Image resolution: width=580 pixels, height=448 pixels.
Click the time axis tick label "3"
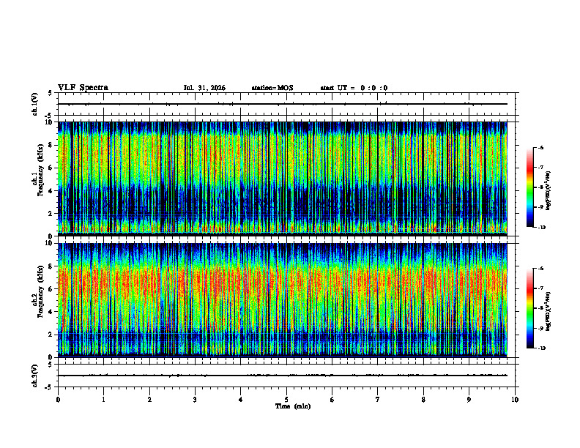point(195,400)
